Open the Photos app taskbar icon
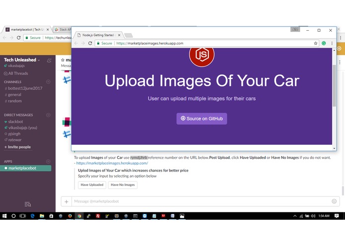Image resolution: width=345 pixels, height=245 pixels. 182,216
